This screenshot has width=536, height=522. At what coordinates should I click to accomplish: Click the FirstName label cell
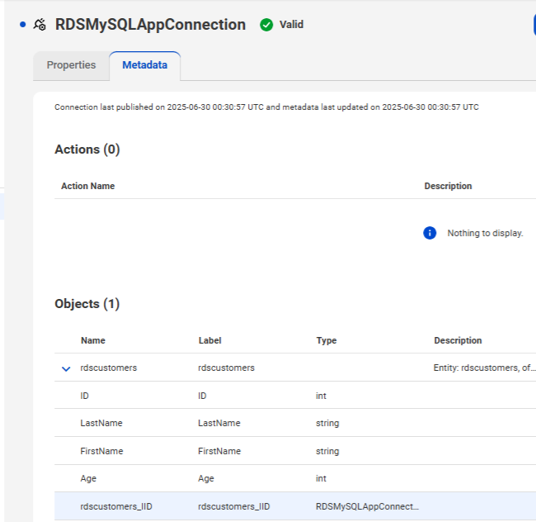219,451
